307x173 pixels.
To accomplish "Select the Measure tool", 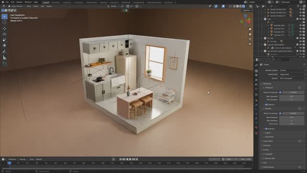I will tap(4, 58).
